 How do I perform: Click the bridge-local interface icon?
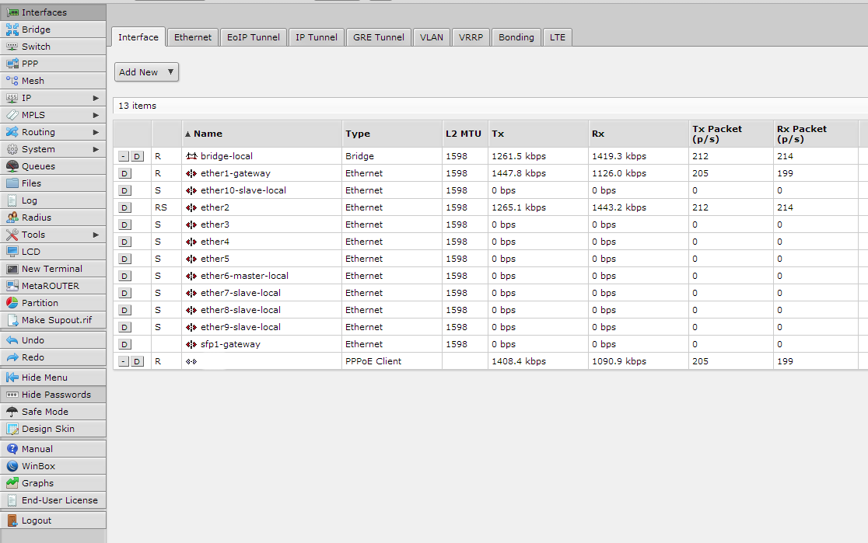[191, 156]
